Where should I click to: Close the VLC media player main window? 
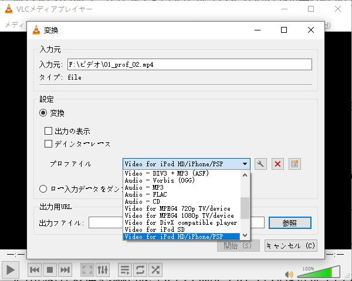point(338,9)
